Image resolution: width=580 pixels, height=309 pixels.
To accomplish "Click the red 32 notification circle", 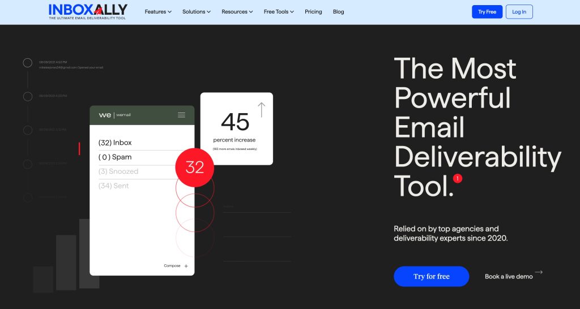I will coord(195,168).
